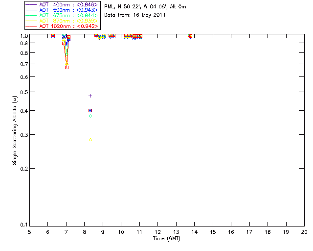Click the red square marker at time 11

140,36
